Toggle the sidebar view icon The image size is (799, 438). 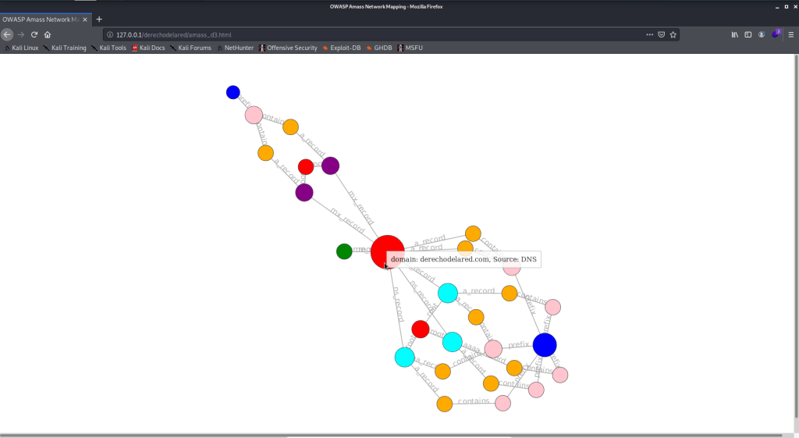click(748, 34)
